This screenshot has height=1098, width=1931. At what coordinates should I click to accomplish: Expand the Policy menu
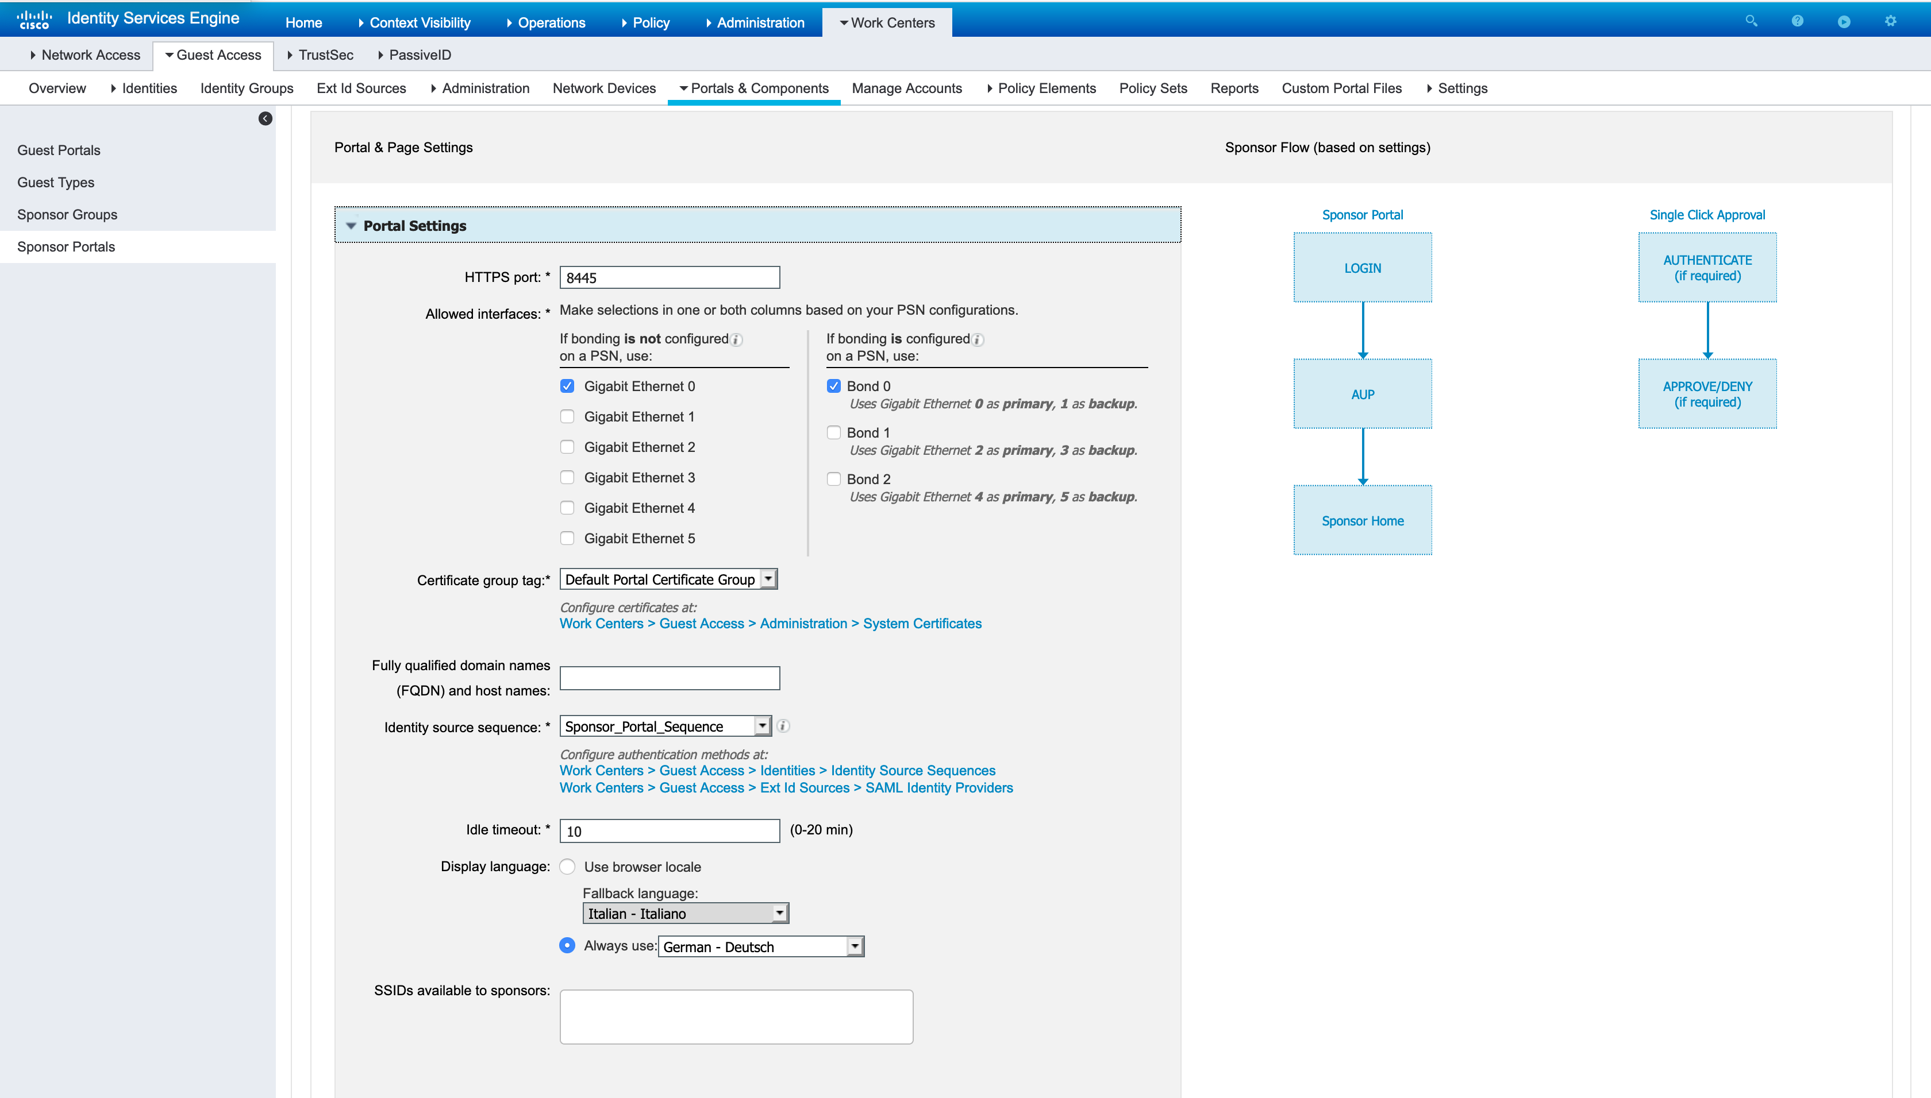645,22
